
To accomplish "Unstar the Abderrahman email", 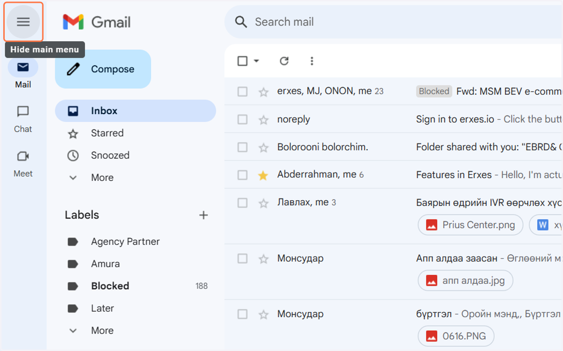I will point(263,175).
